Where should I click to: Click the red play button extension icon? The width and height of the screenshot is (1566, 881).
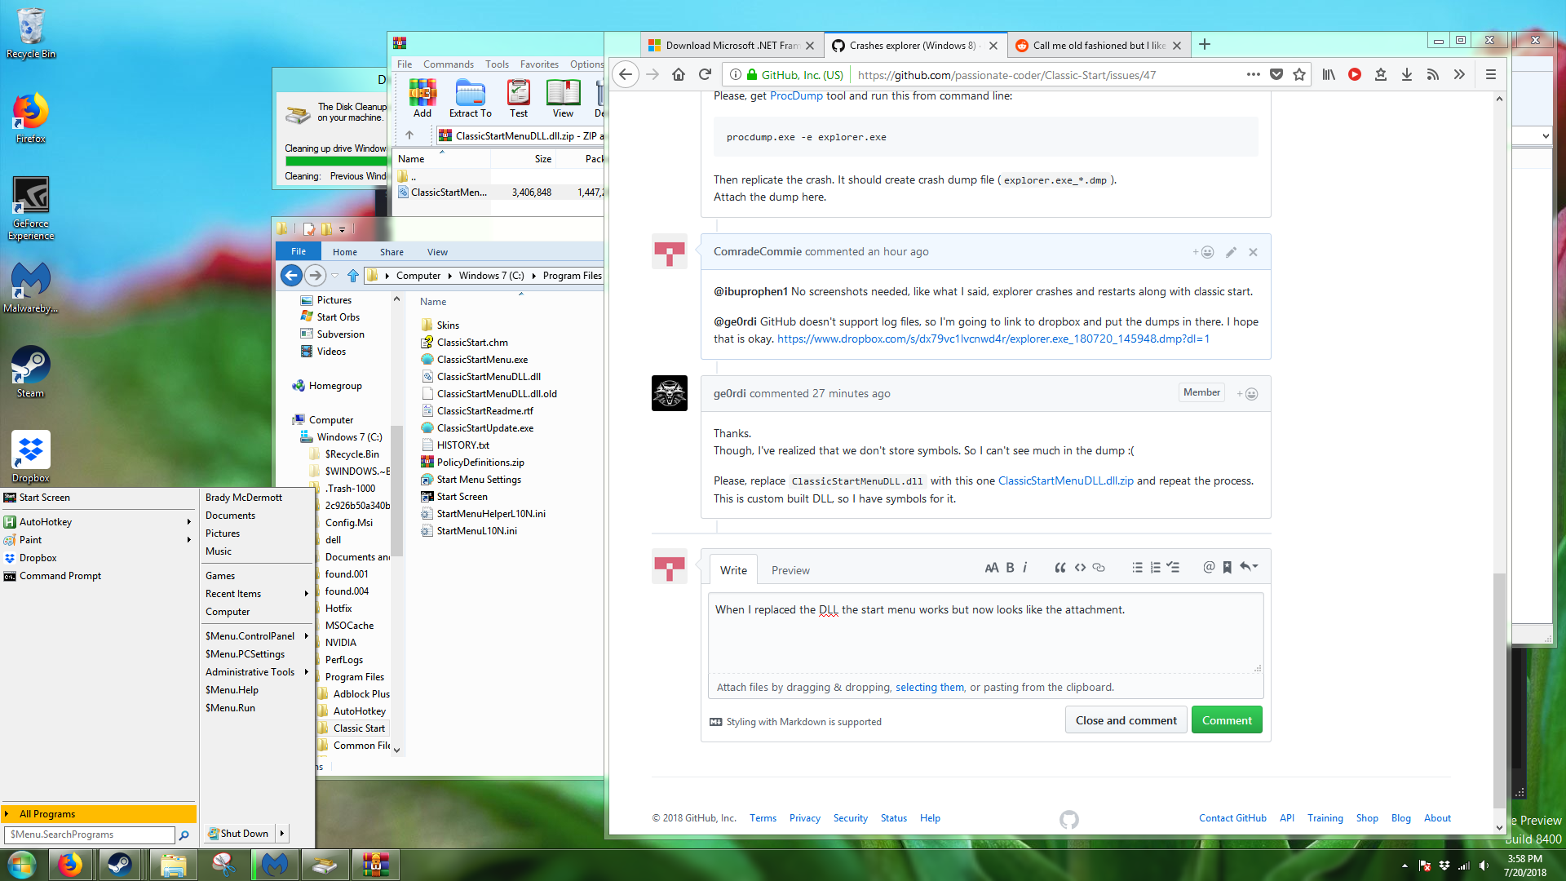coord(1355,74)
